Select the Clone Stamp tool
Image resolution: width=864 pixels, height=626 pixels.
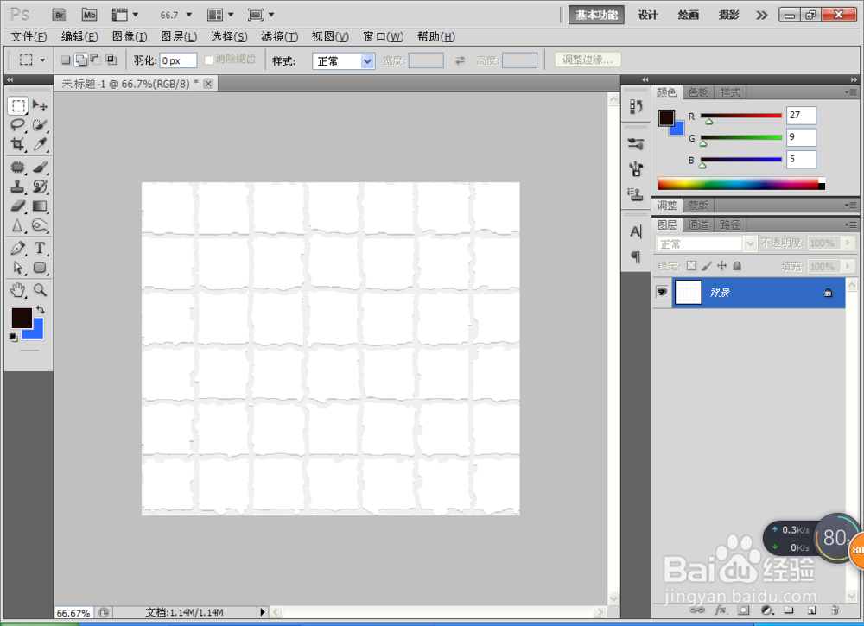(18, 187)
